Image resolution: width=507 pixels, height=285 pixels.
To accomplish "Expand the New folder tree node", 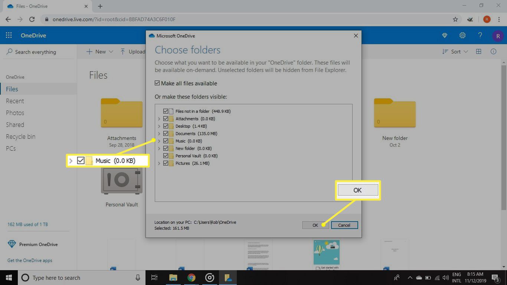I will 159,148.
